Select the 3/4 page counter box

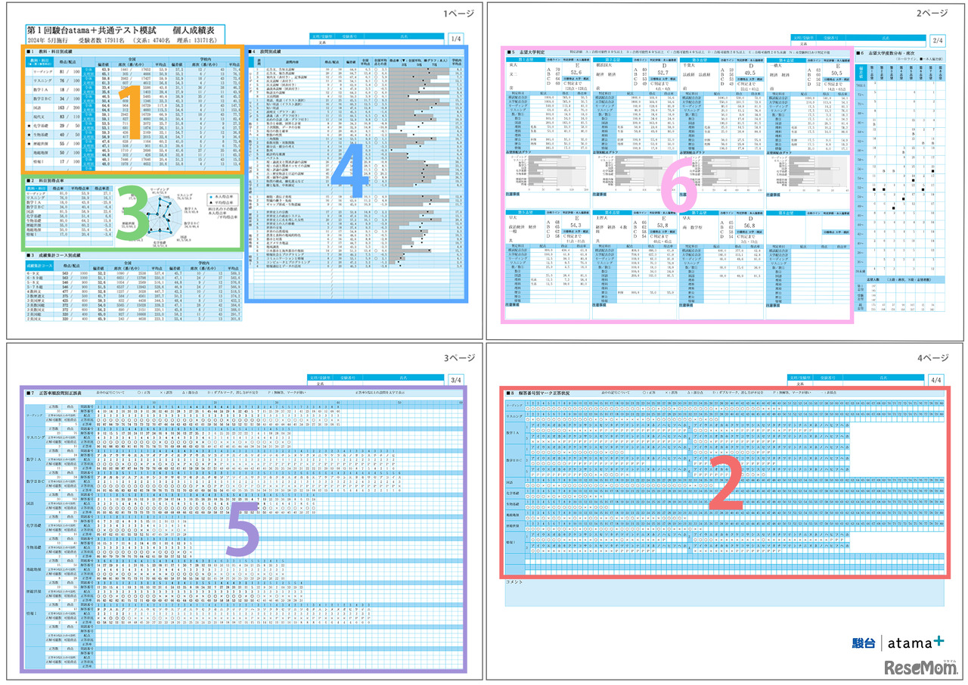point(456,381)
